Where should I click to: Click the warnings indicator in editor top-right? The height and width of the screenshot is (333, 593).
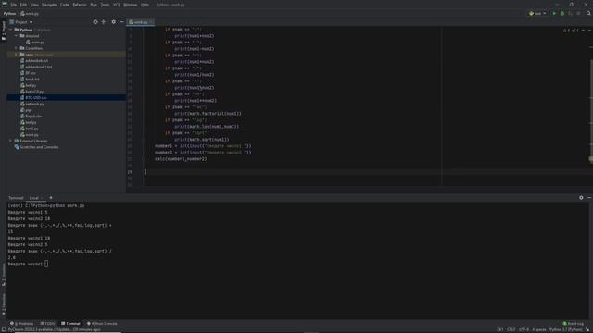(566, 31)
